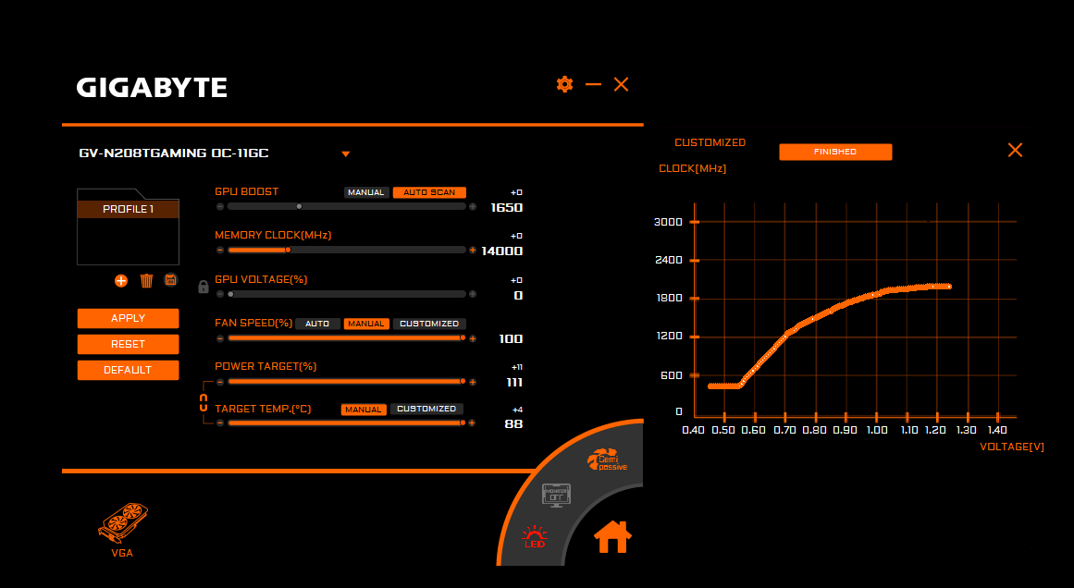1074x588 pixels.
Task: Set Fan Speed mode to MANUAL
Action: (366, 323)
